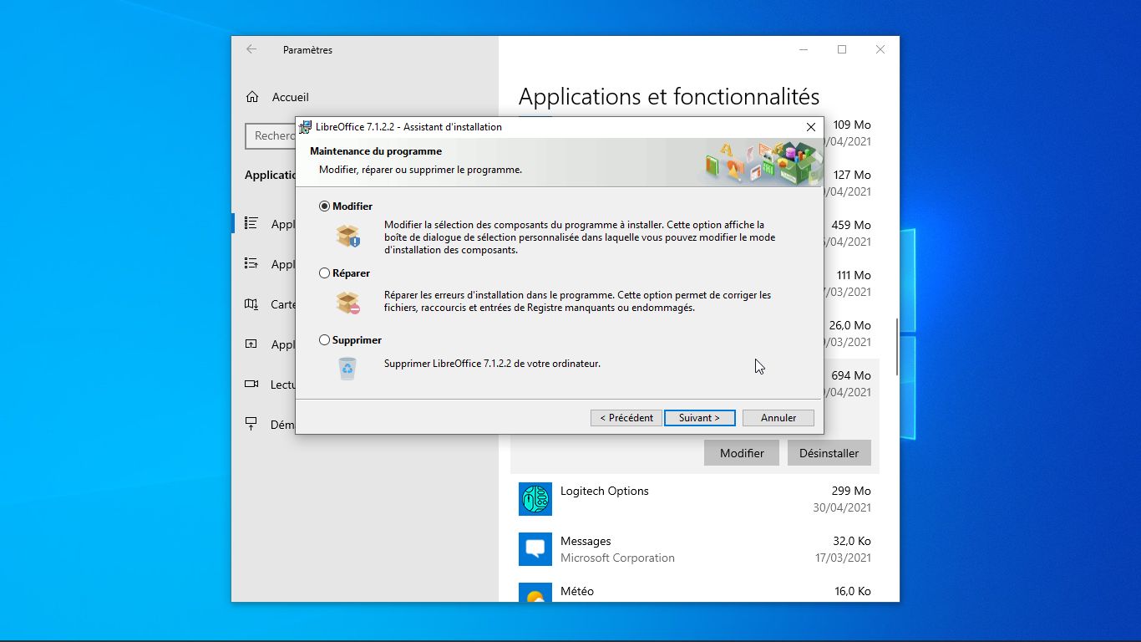The image size is (1141, 642).
Task: Minimize the Paramètres window
Action: (x=804, y=49)
